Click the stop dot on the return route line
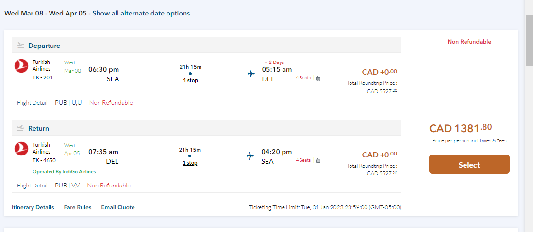The height and width of the screenshot is (232, 533). click(190, 156)
